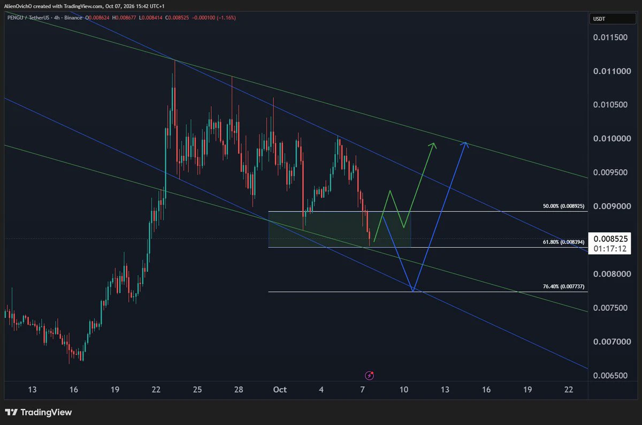Click the 0.011500 price axis label
642x425 pixels.
(610, 37)
